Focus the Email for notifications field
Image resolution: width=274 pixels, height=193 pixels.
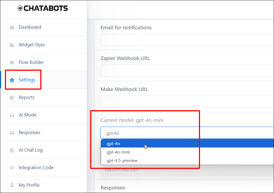pyautogui.click(x=187, y=40)
